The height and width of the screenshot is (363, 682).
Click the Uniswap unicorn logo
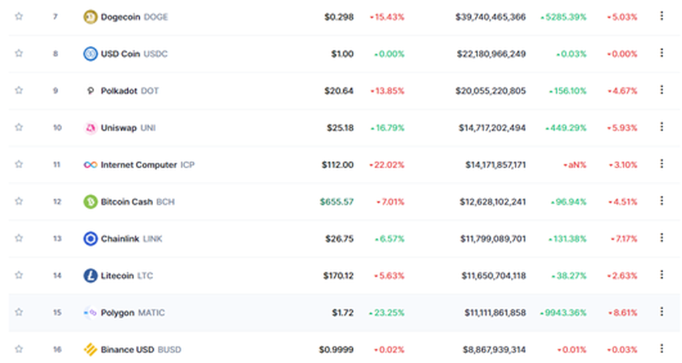tap(91, 128)
